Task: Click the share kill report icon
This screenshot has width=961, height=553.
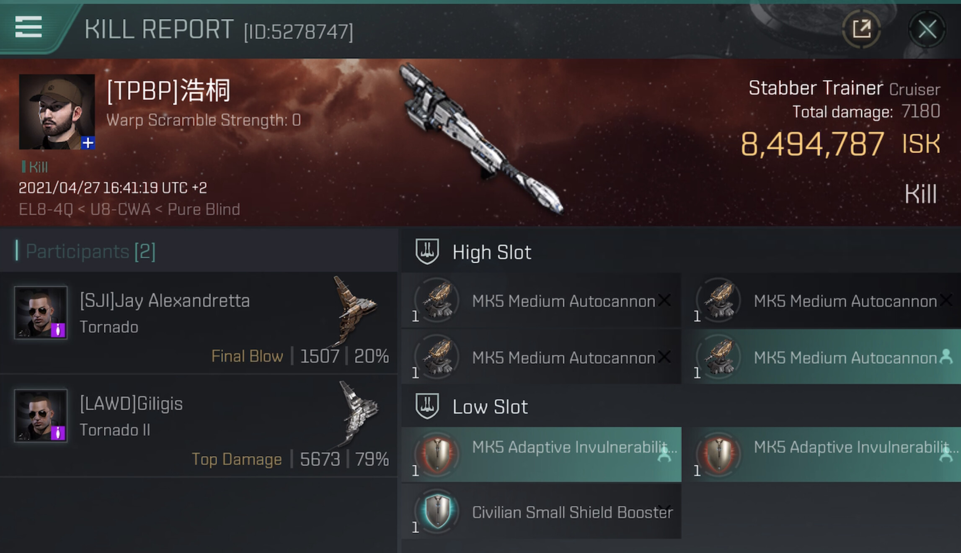Action: (861, 29)
